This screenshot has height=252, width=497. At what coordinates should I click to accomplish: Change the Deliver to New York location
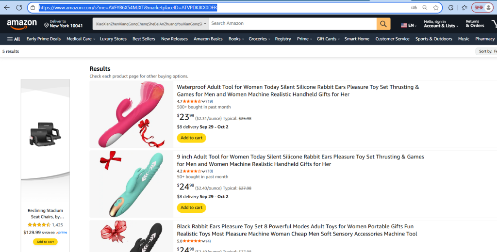63,24
